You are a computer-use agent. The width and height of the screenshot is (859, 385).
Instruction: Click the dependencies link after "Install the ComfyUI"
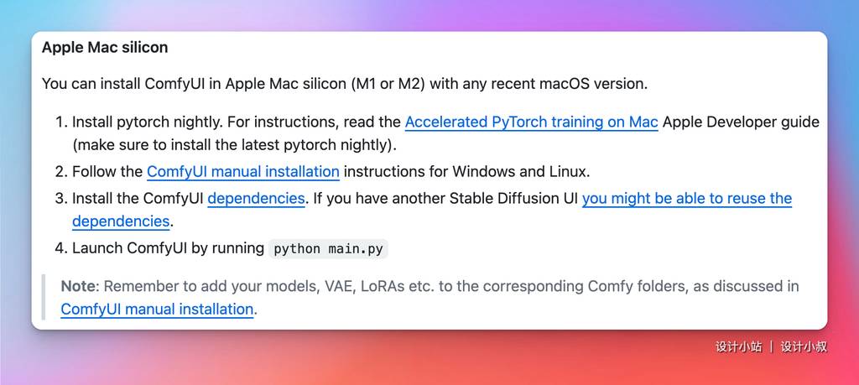(x=256, y=198)
